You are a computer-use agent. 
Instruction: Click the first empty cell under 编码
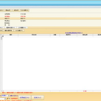click(11, 36)
